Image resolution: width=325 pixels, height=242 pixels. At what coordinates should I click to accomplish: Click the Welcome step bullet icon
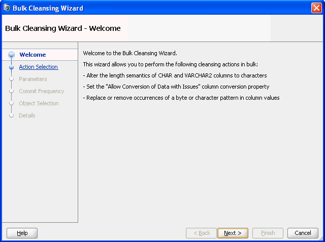pyautogui.click(x=11, y=55)
